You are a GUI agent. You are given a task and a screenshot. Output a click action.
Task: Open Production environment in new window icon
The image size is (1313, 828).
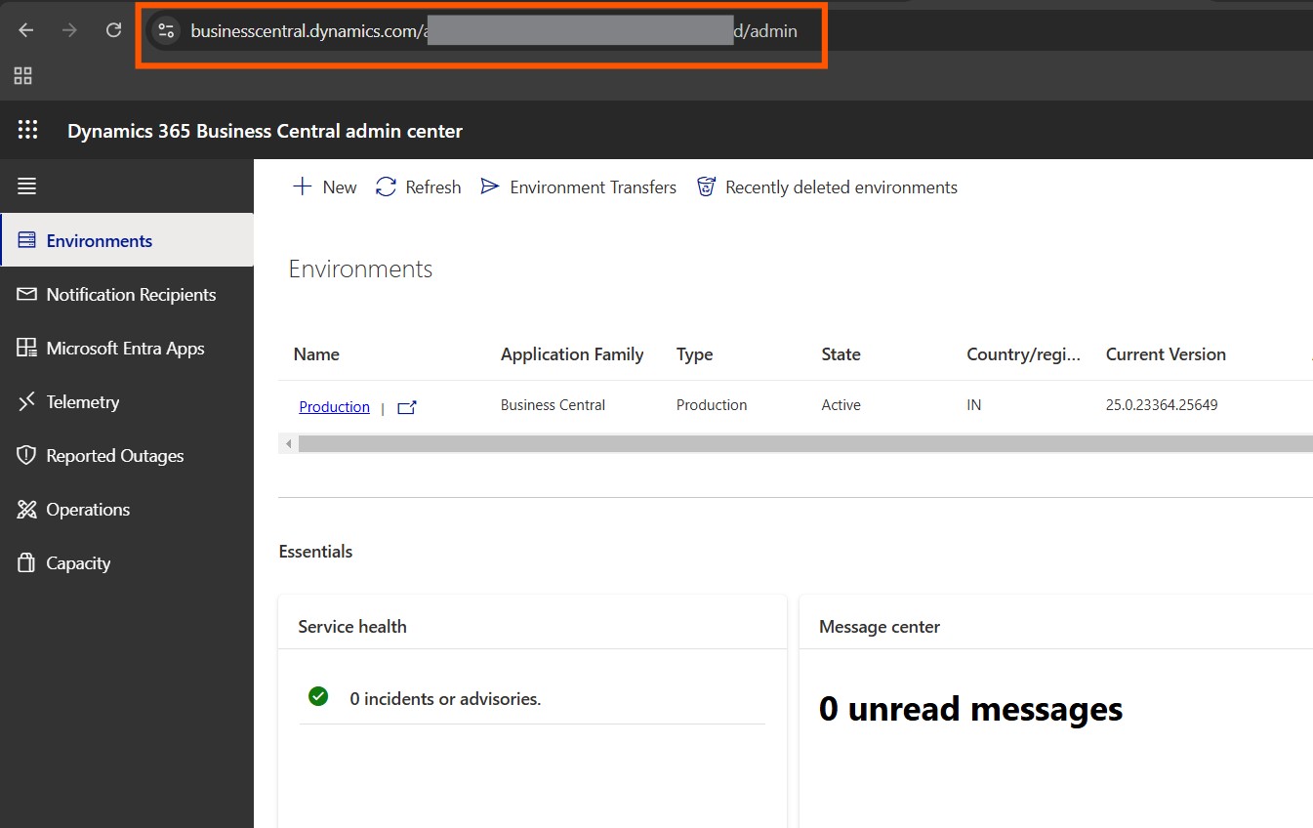407,407
